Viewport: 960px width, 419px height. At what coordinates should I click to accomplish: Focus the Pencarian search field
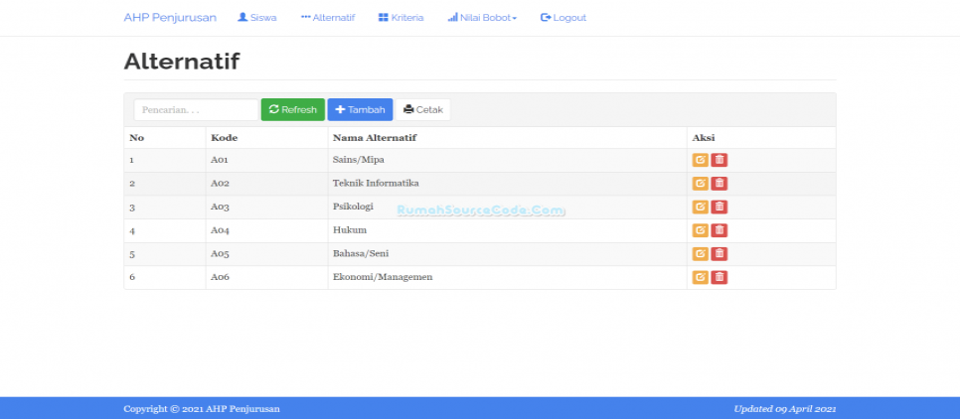196,110
